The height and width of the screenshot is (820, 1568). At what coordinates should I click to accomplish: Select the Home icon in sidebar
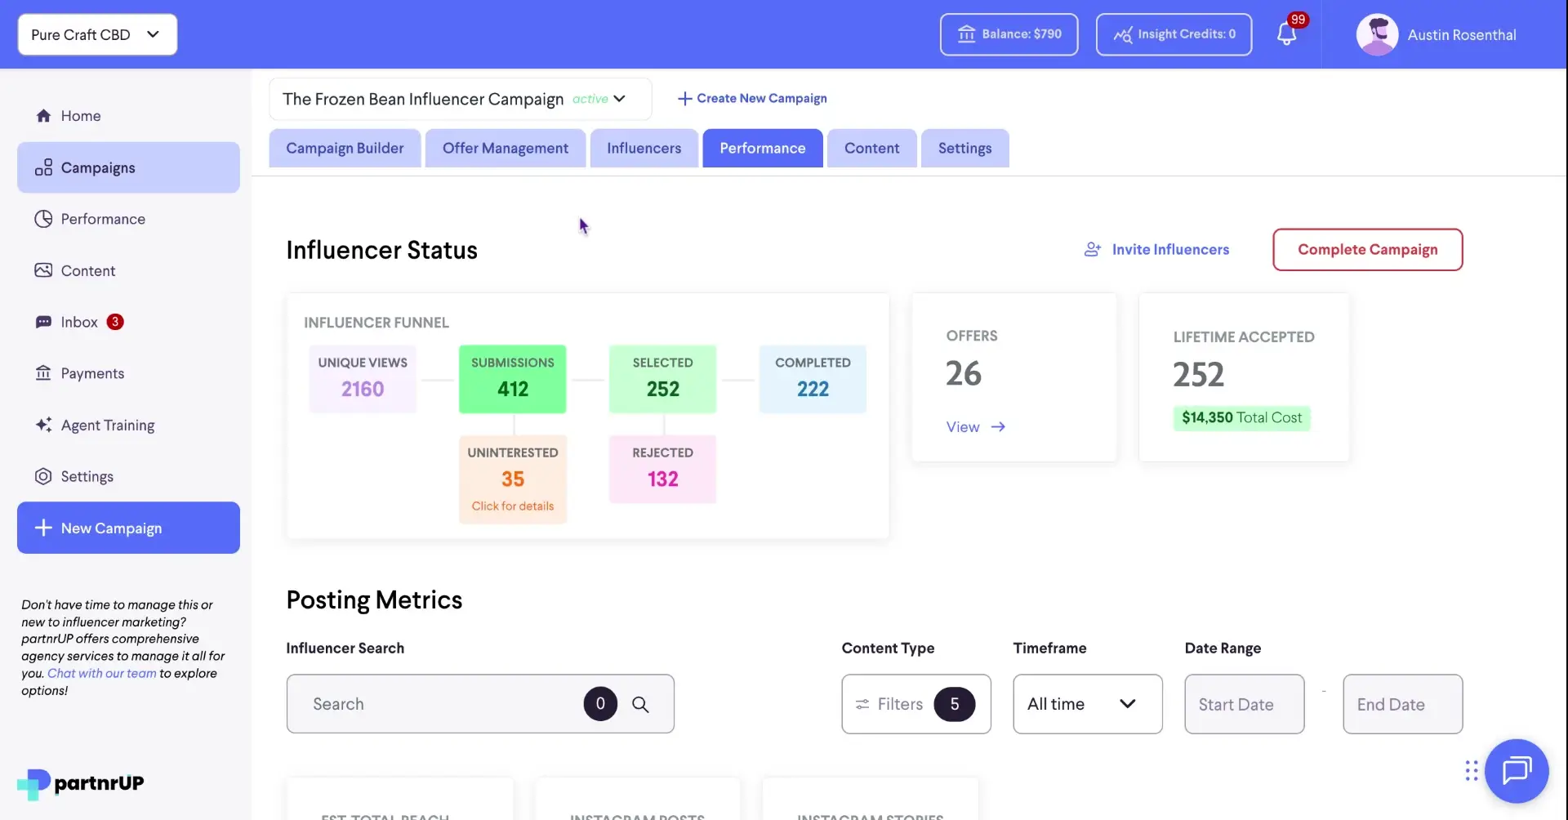tap(44, 115)
